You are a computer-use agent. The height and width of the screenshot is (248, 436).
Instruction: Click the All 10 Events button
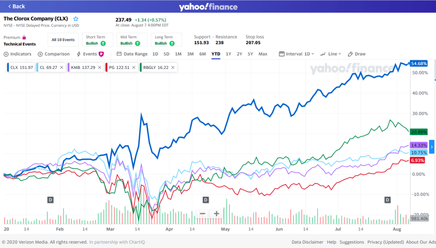point(63,40)
